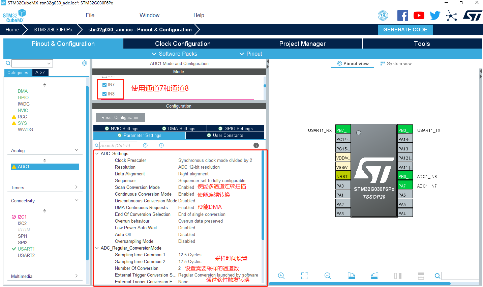Click the PA7 pin on the chip

405,186
